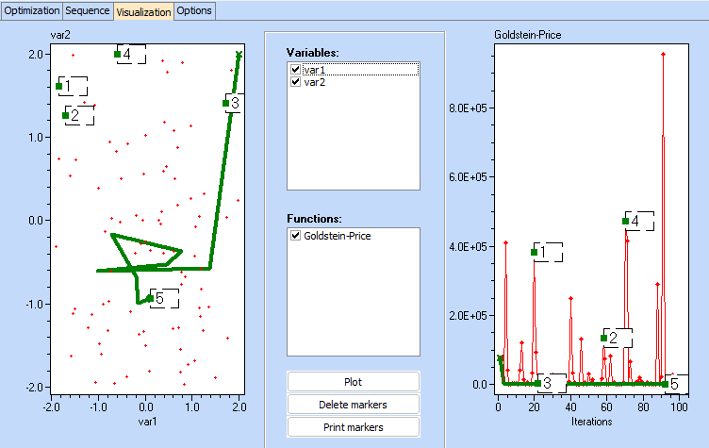Disable the Goldstein-Price function checkbox
This screenshot has height=448, width=709.
[296, 235]
